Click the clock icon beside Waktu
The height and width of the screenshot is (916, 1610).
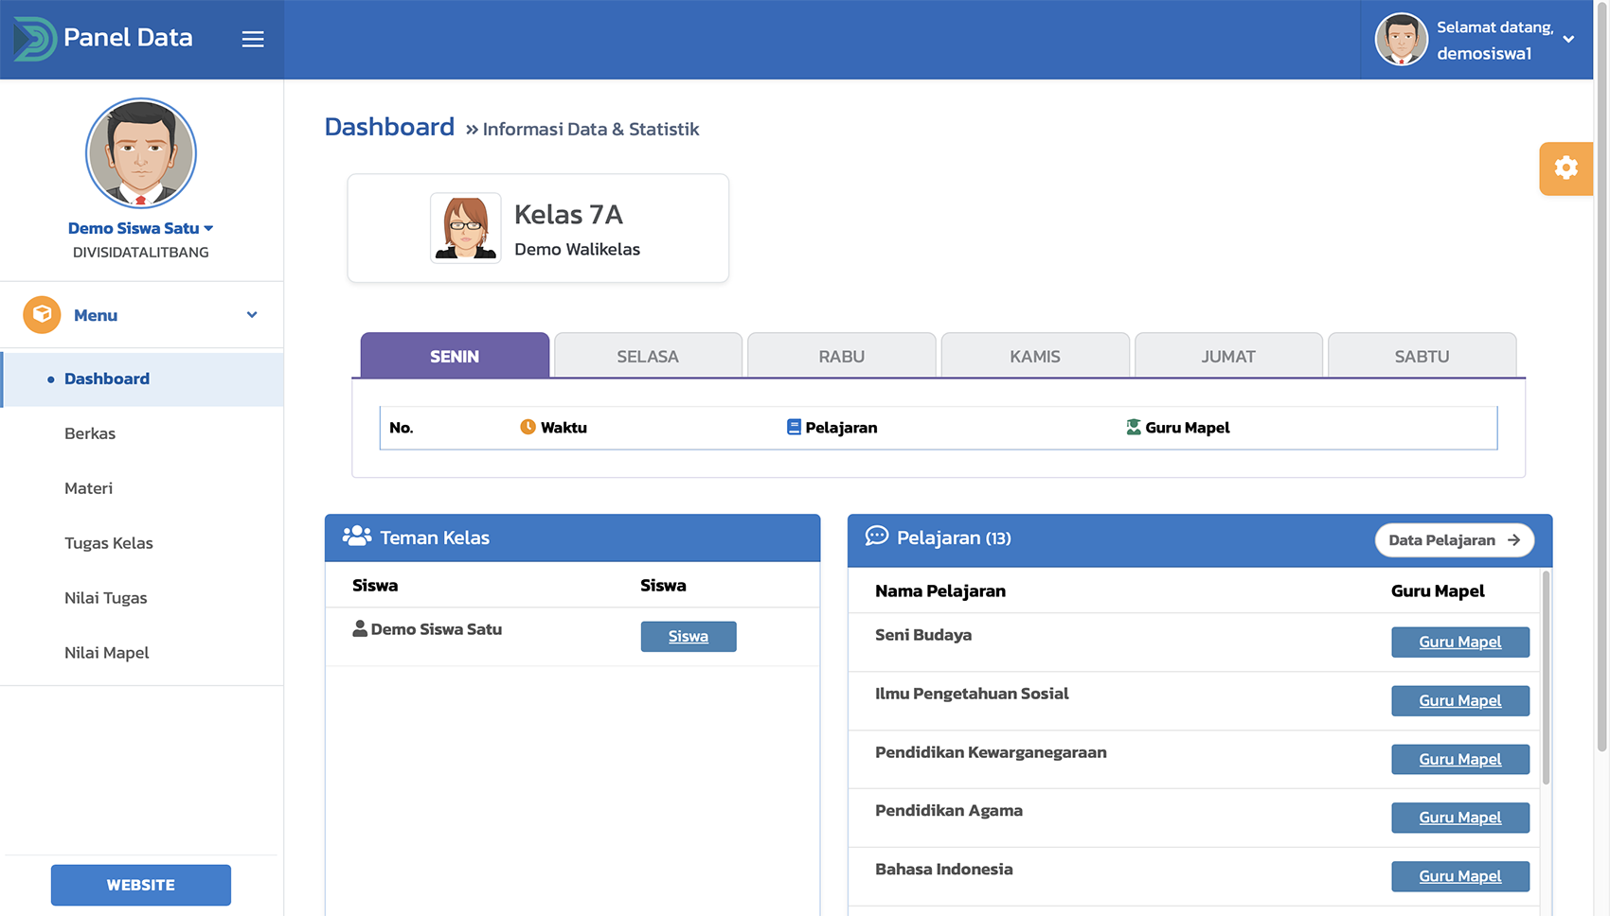[528, 428]
